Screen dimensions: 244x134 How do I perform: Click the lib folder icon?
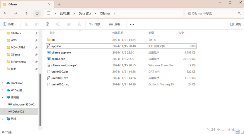coord(49,40)
